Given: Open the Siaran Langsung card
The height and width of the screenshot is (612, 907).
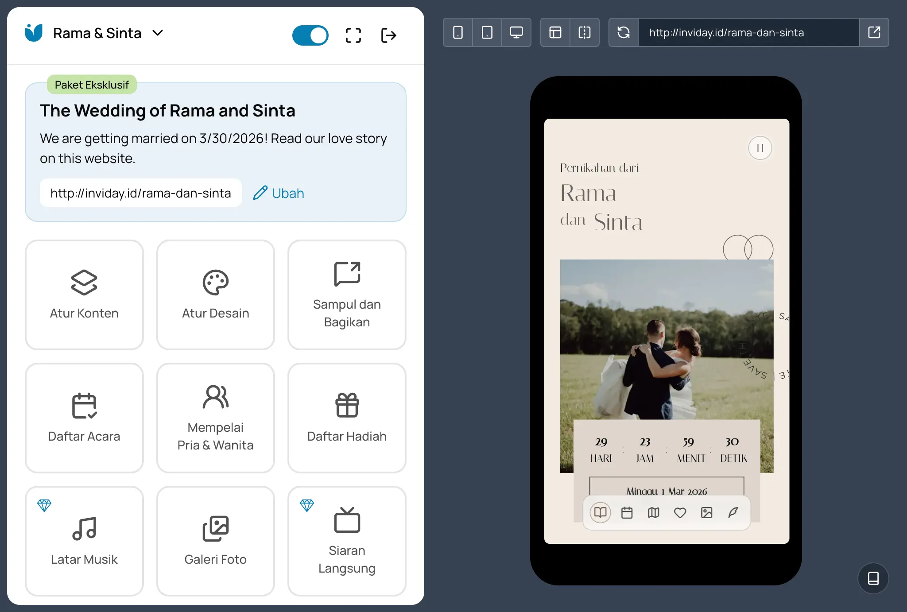Looking at the screenshot, I should pos(347,541).
